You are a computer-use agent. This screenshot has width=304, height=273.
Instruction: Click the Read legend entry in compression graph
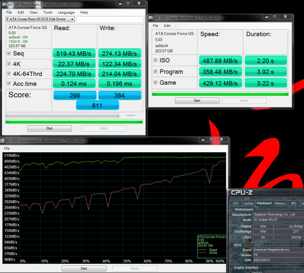(213, 250)
